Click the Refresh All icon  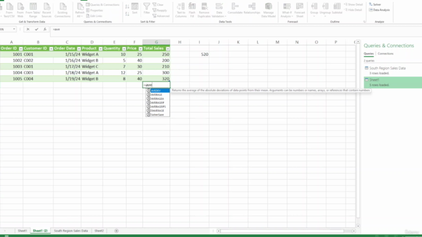pos(80,10)
